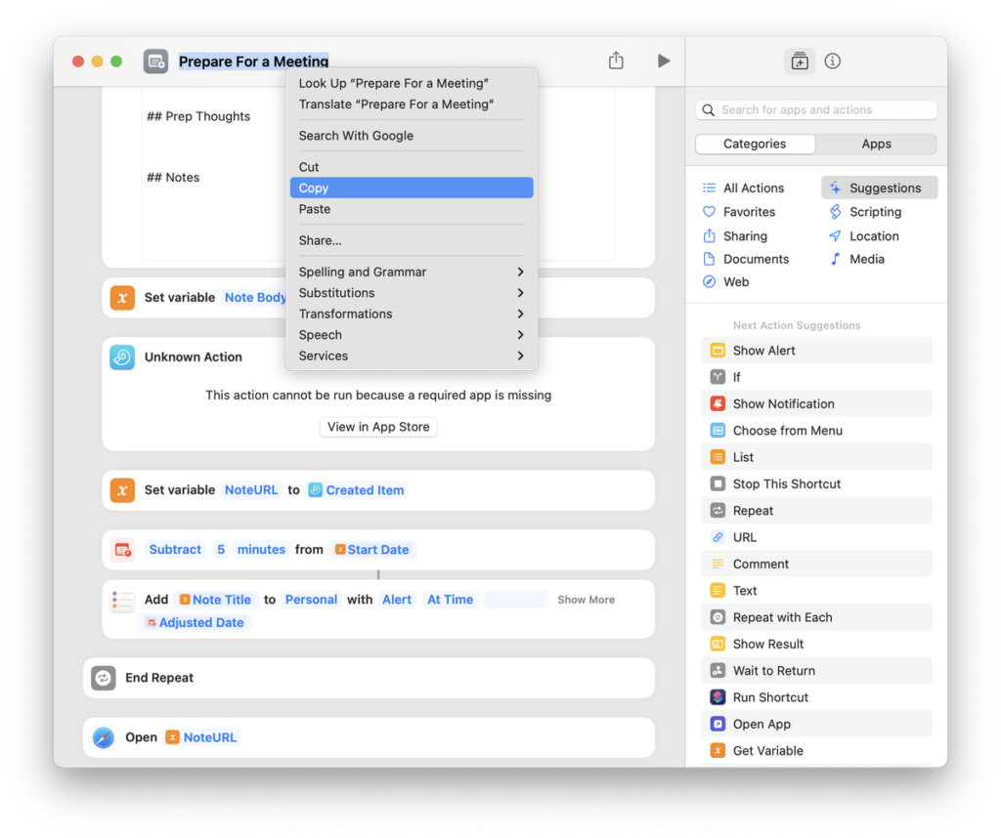Choose Paste from the context menu

click(412, 209)
